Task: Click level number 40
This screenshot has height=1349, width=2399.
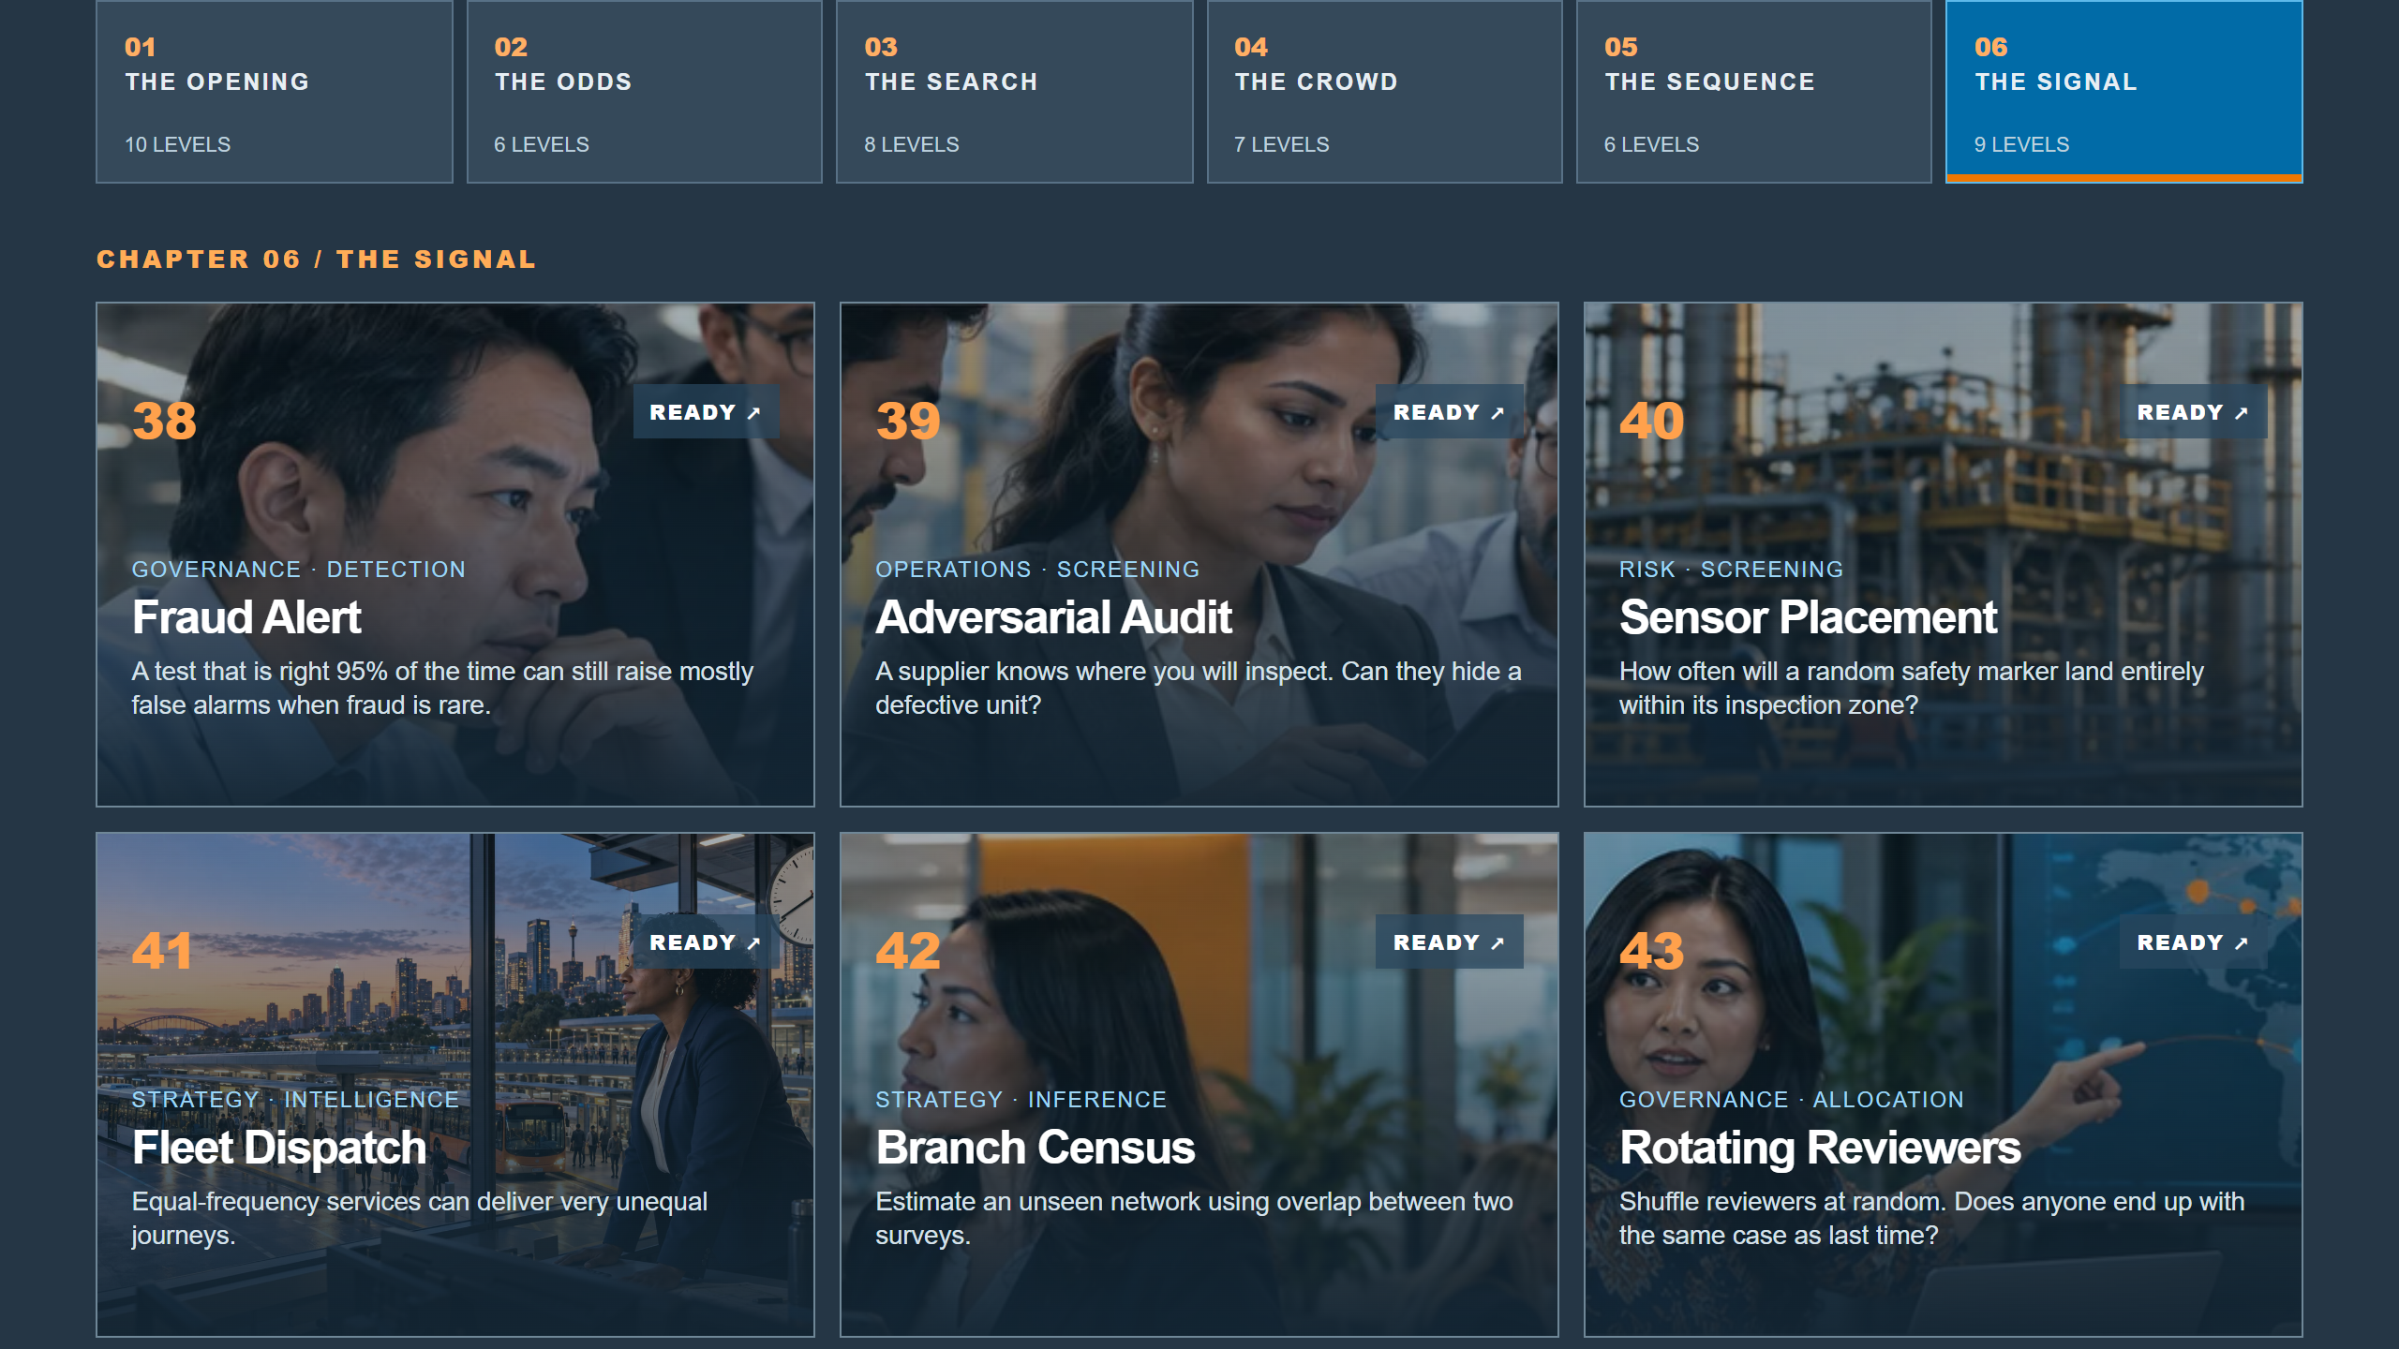Action: [1652, 421]
